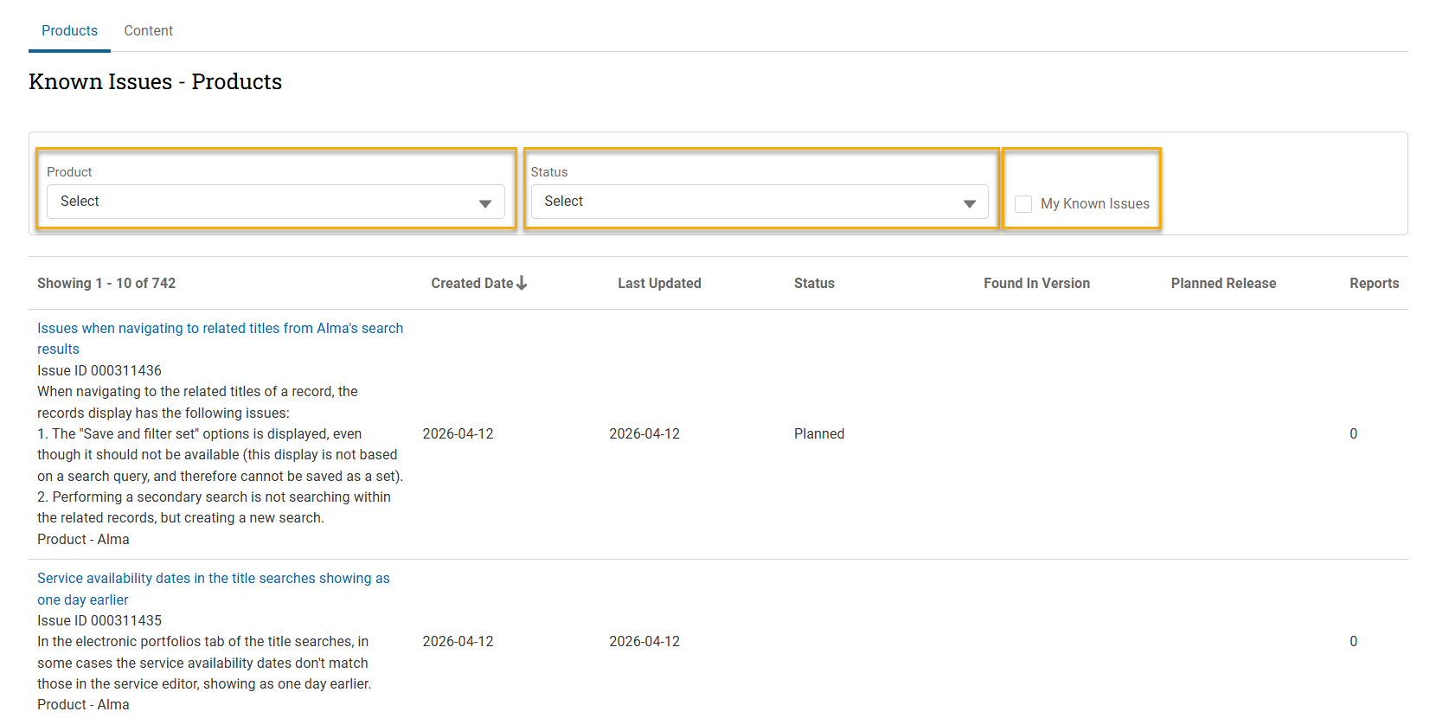The image size is (1436, 718).
Task: Click the Issue ID 000311436 text
Action: (x=99, y=371)
